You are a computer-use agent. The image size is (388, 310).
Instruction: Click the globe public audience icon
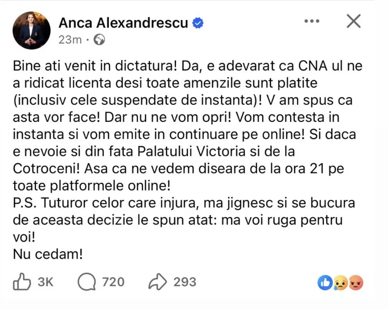coord(100,40)
